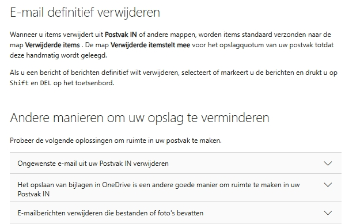Click the monospace 'DEL' key text
The width and height of the screenshot is (345, 224).
tap(46, 83)
